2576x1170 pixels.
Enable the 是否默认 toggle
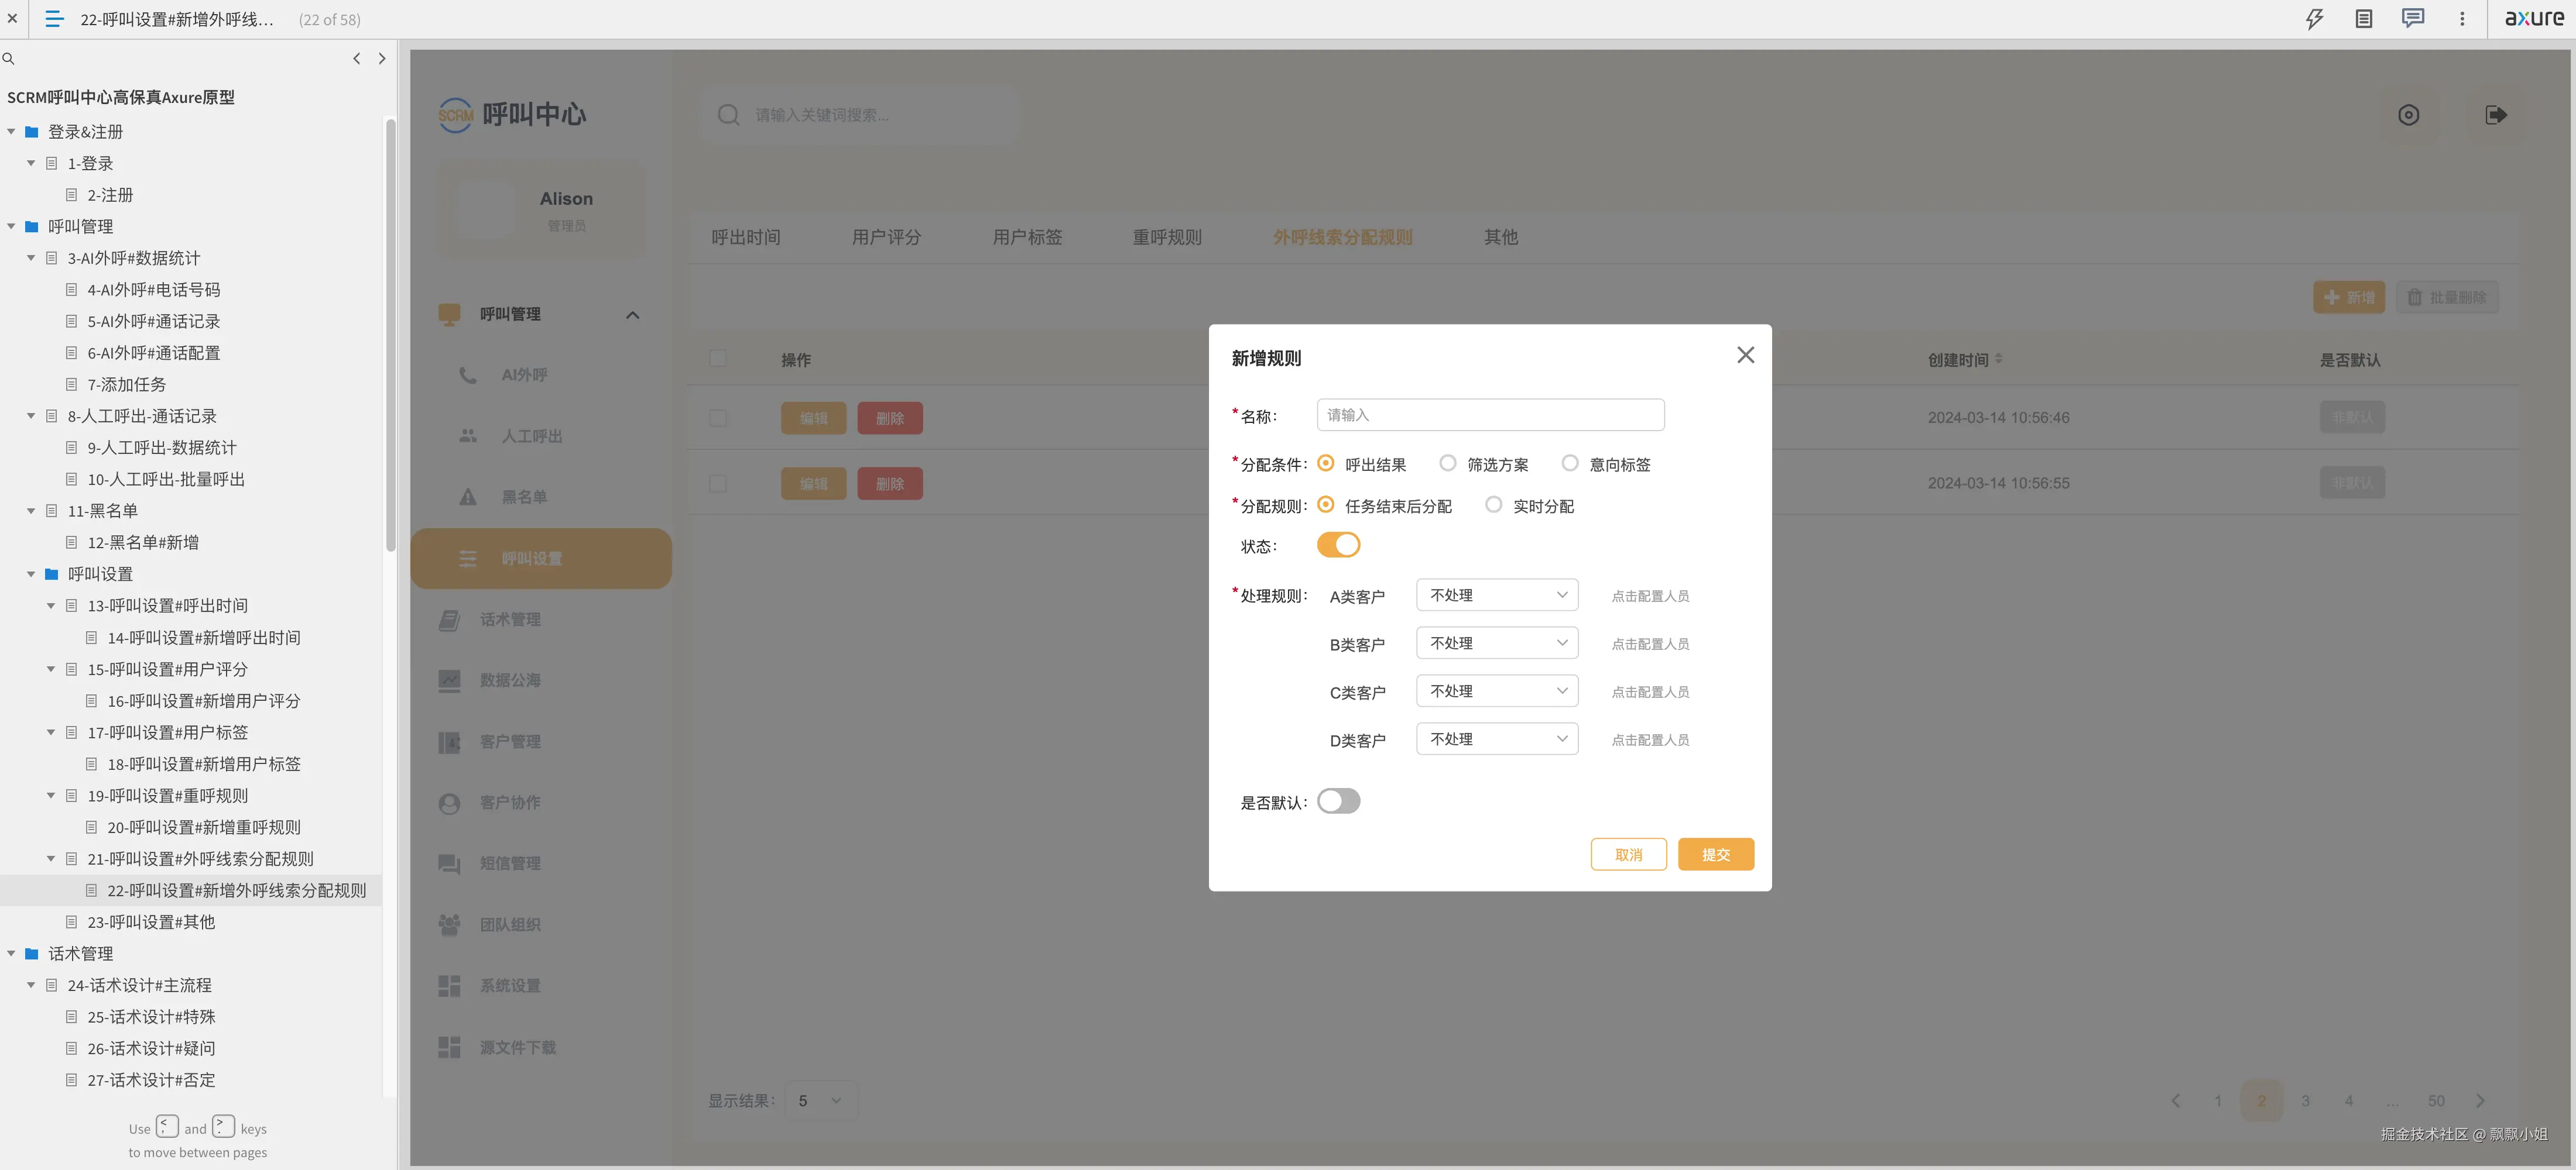1338,801
